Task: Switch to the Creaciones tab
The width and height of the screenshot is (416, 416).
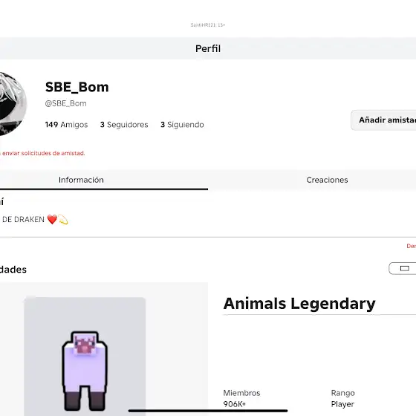Action: pyautogui.click(x=327, y=180)
